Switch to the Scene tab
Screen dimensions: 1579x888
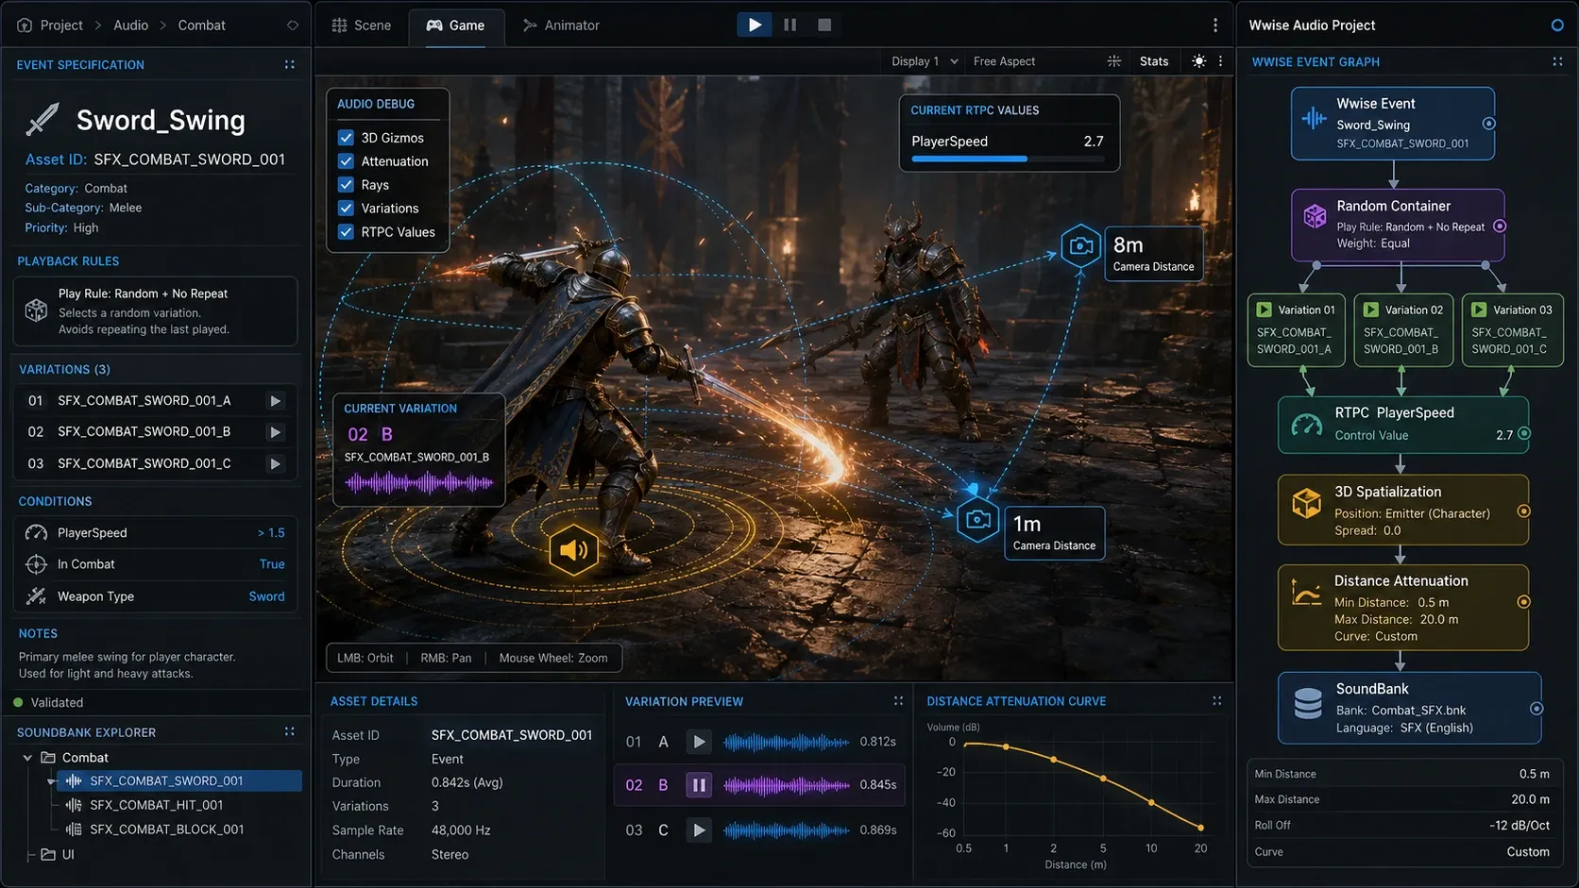point(362,25)
